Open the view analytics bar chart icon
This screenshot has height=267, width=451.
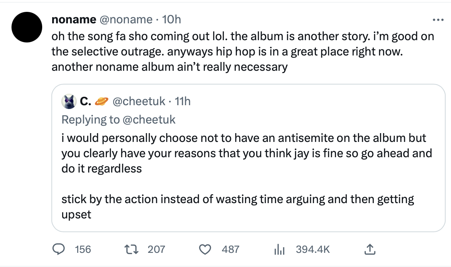(280, 250)
